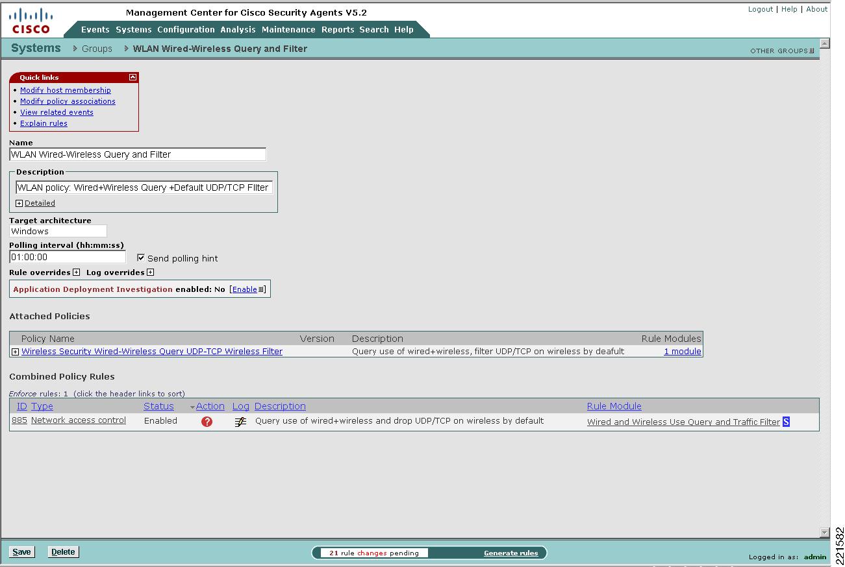Click the Name input field

[138, 154]
